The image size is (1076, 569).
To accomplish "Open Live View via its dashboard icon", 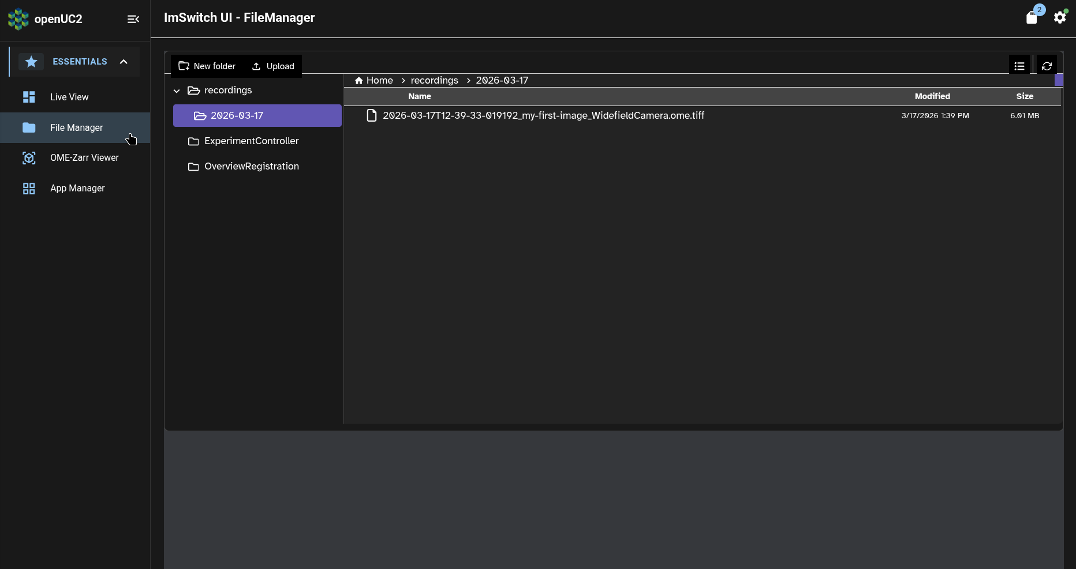I will tap(29, 97).
